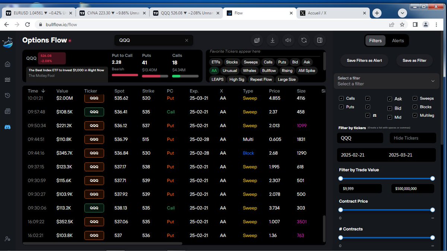Switch to the Accueil / X browser tab
This screenshot has height=251, width=447.
[333, 13]
